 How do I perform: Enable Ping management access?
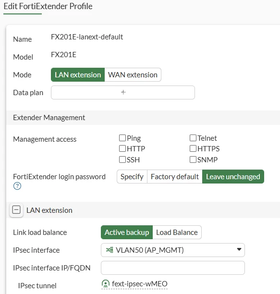(x=122, y=138)
